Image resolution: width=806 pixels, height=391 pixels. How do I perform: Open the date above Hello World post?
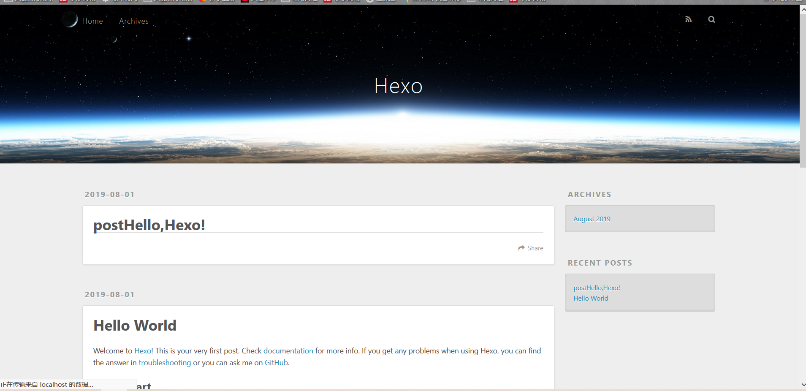click(110, 295)
